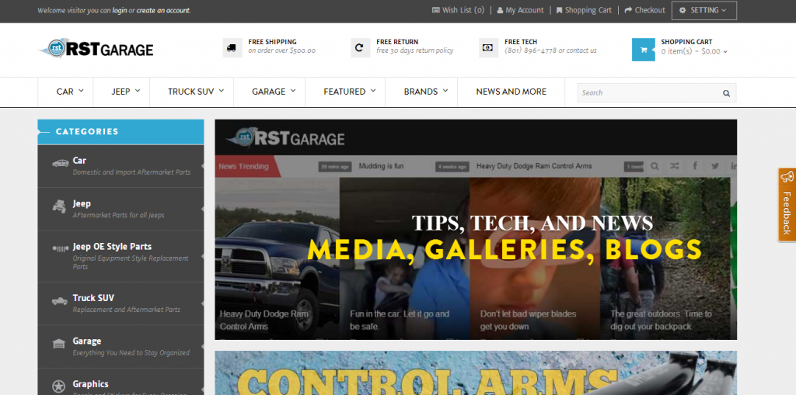Viewport: 796px width, 395px height.
Task: Click "Domestic and Import Aftermarket Parts" description
Action: [x=131, y=172]
